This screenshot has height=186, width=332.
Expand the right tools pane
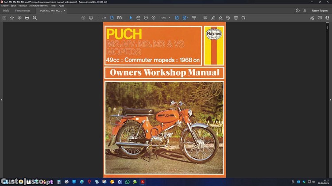click(x=330, y=100)
